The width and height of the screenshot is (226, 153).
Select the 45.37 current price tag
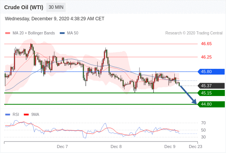[211, 86]
